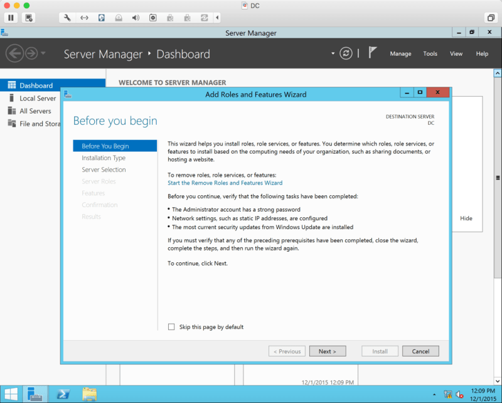Expand the navigation history dropdown arrow
This screenshot has height=403, width=502.
coord(43,53)
